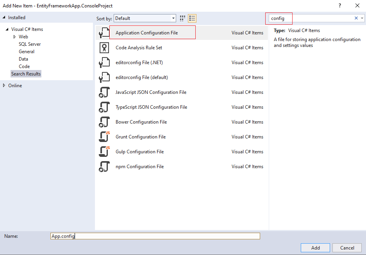Select the JavaScript JSON Configuration File icon

pos(104,92)
